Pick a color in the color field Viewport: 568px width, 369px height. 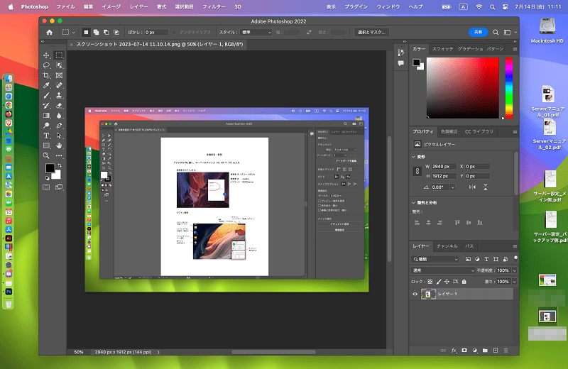tap(463, 88)
